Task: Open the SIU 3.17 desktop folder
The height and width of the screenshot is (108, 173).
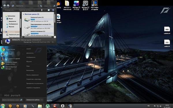Action: tap(67, 5)
